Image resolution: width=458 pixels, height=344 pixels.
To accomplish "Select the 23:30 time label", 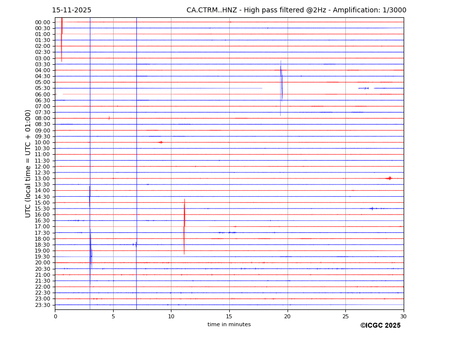I will [x=42, y=305].
